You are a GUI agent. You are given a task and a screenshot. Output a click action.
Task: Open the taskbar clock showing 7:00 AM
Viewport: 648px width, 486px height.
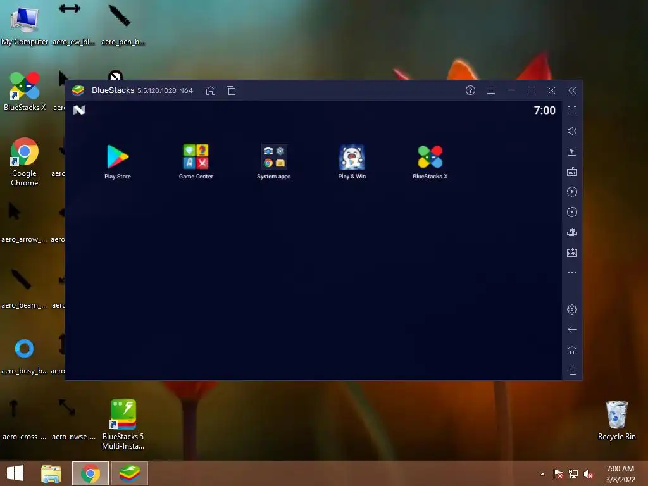pos(620,474)
